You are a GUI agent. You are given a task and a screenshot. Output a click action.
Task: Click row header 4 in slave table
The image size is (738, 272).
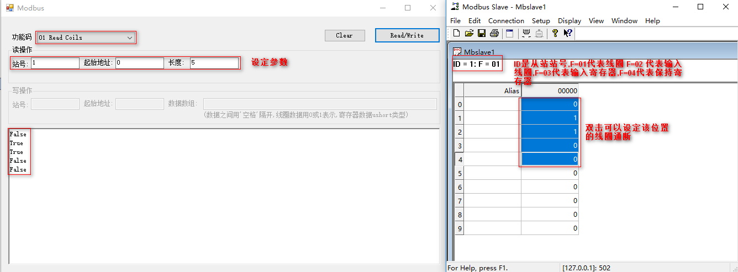click(x=460, y=159)
